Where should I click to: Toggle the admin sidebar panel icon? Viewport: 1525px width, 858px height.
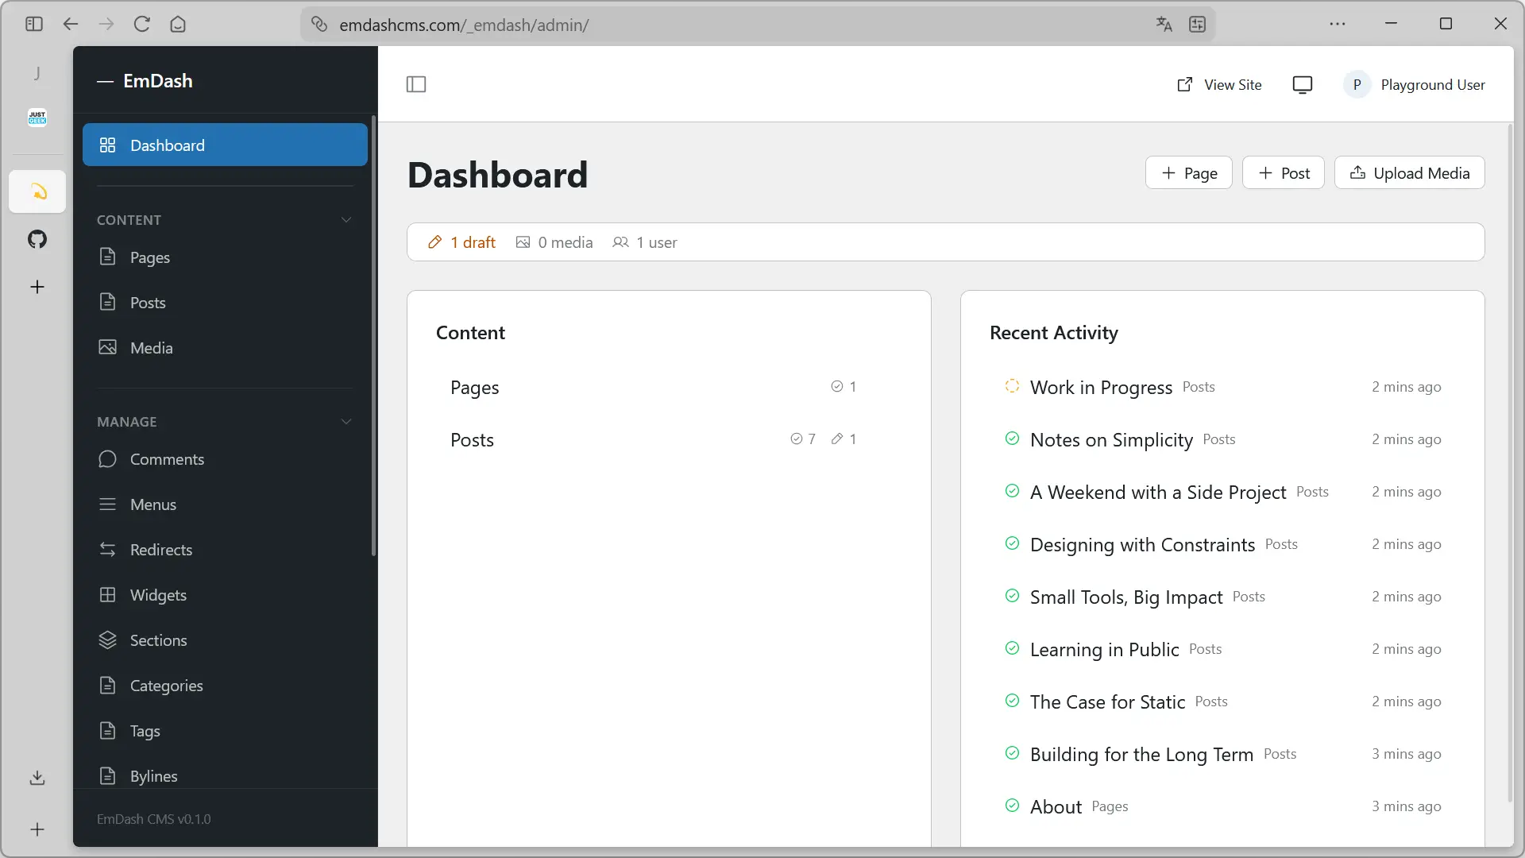tap(416, 84)
